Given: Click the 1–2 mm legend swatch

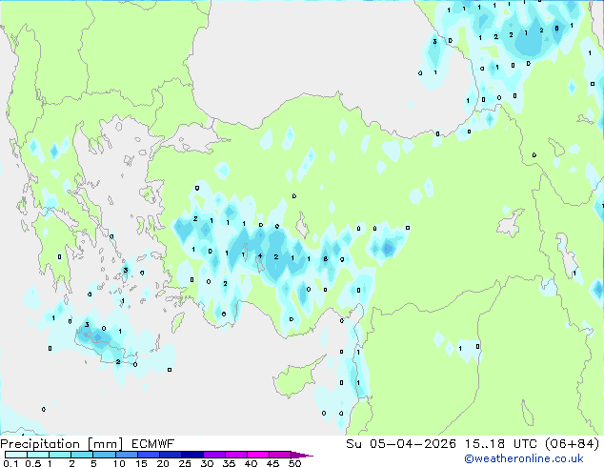Looking at the screenshot, I should point(60,455).
